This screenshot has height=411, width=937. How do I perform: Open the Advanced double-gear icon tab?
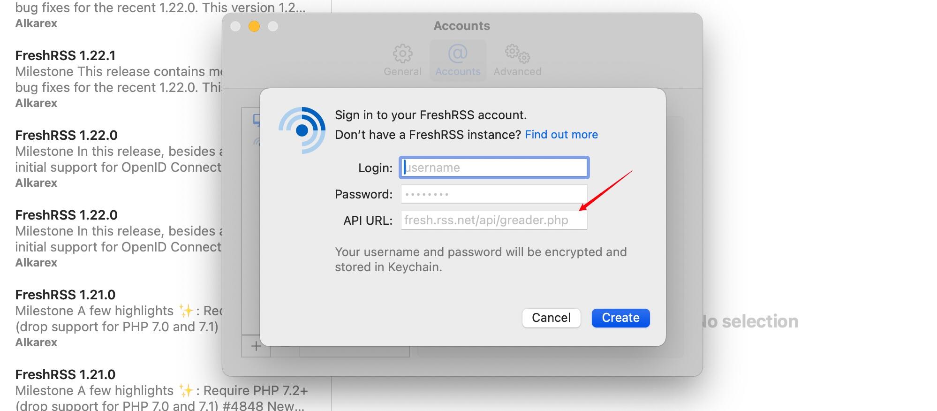(517, 54)
